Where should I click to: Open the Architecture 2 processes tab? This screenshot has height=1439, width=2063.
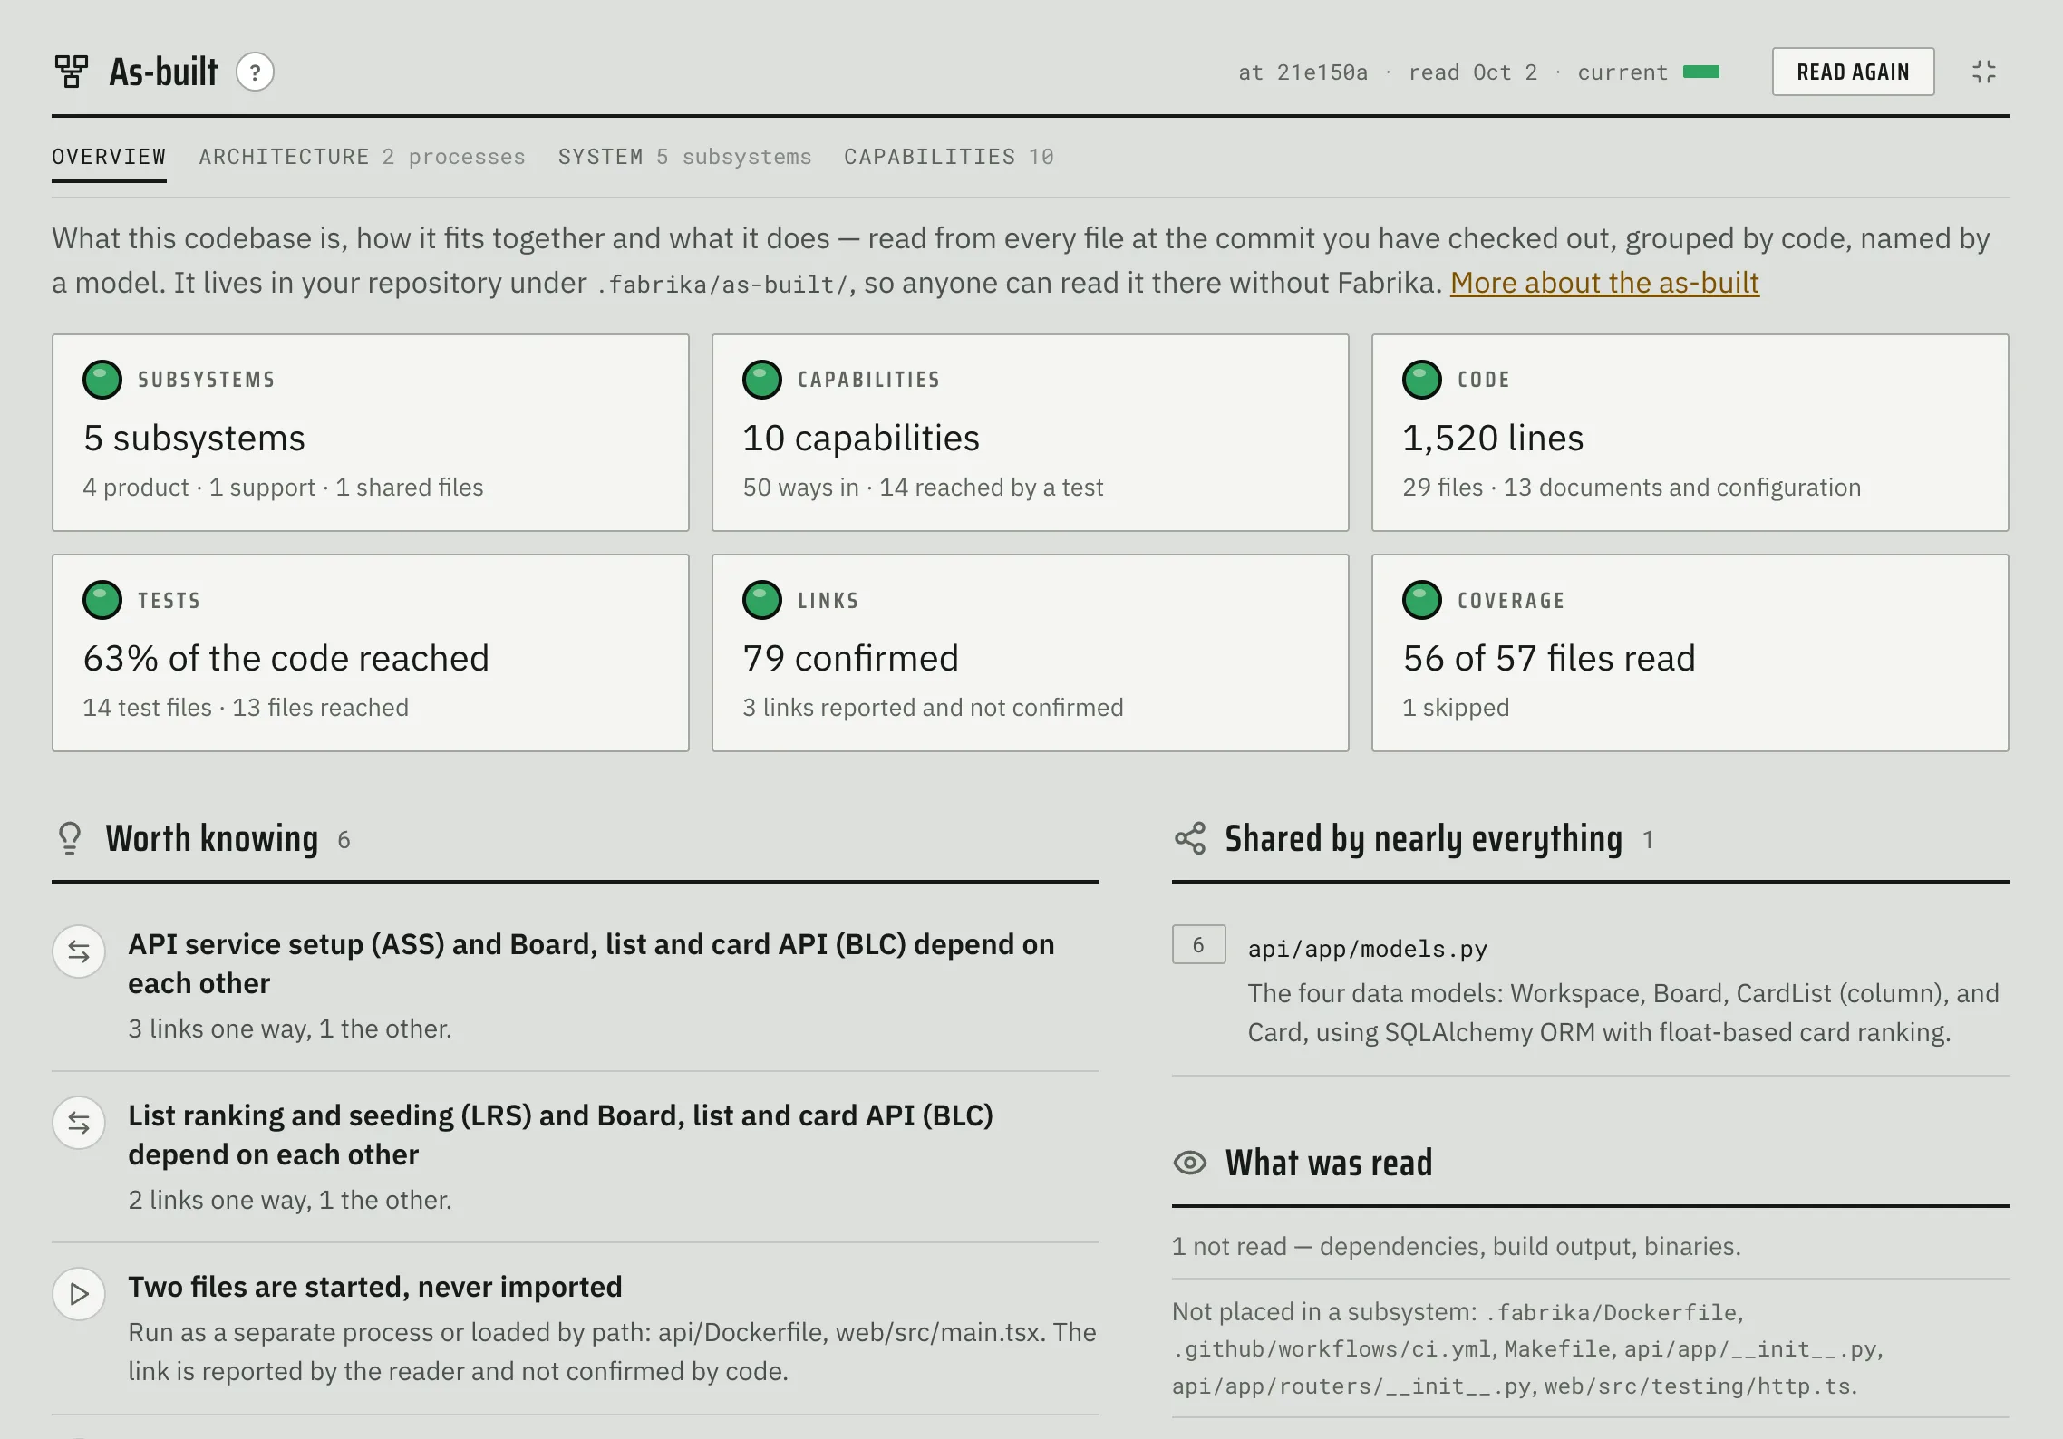click(362, 157)
